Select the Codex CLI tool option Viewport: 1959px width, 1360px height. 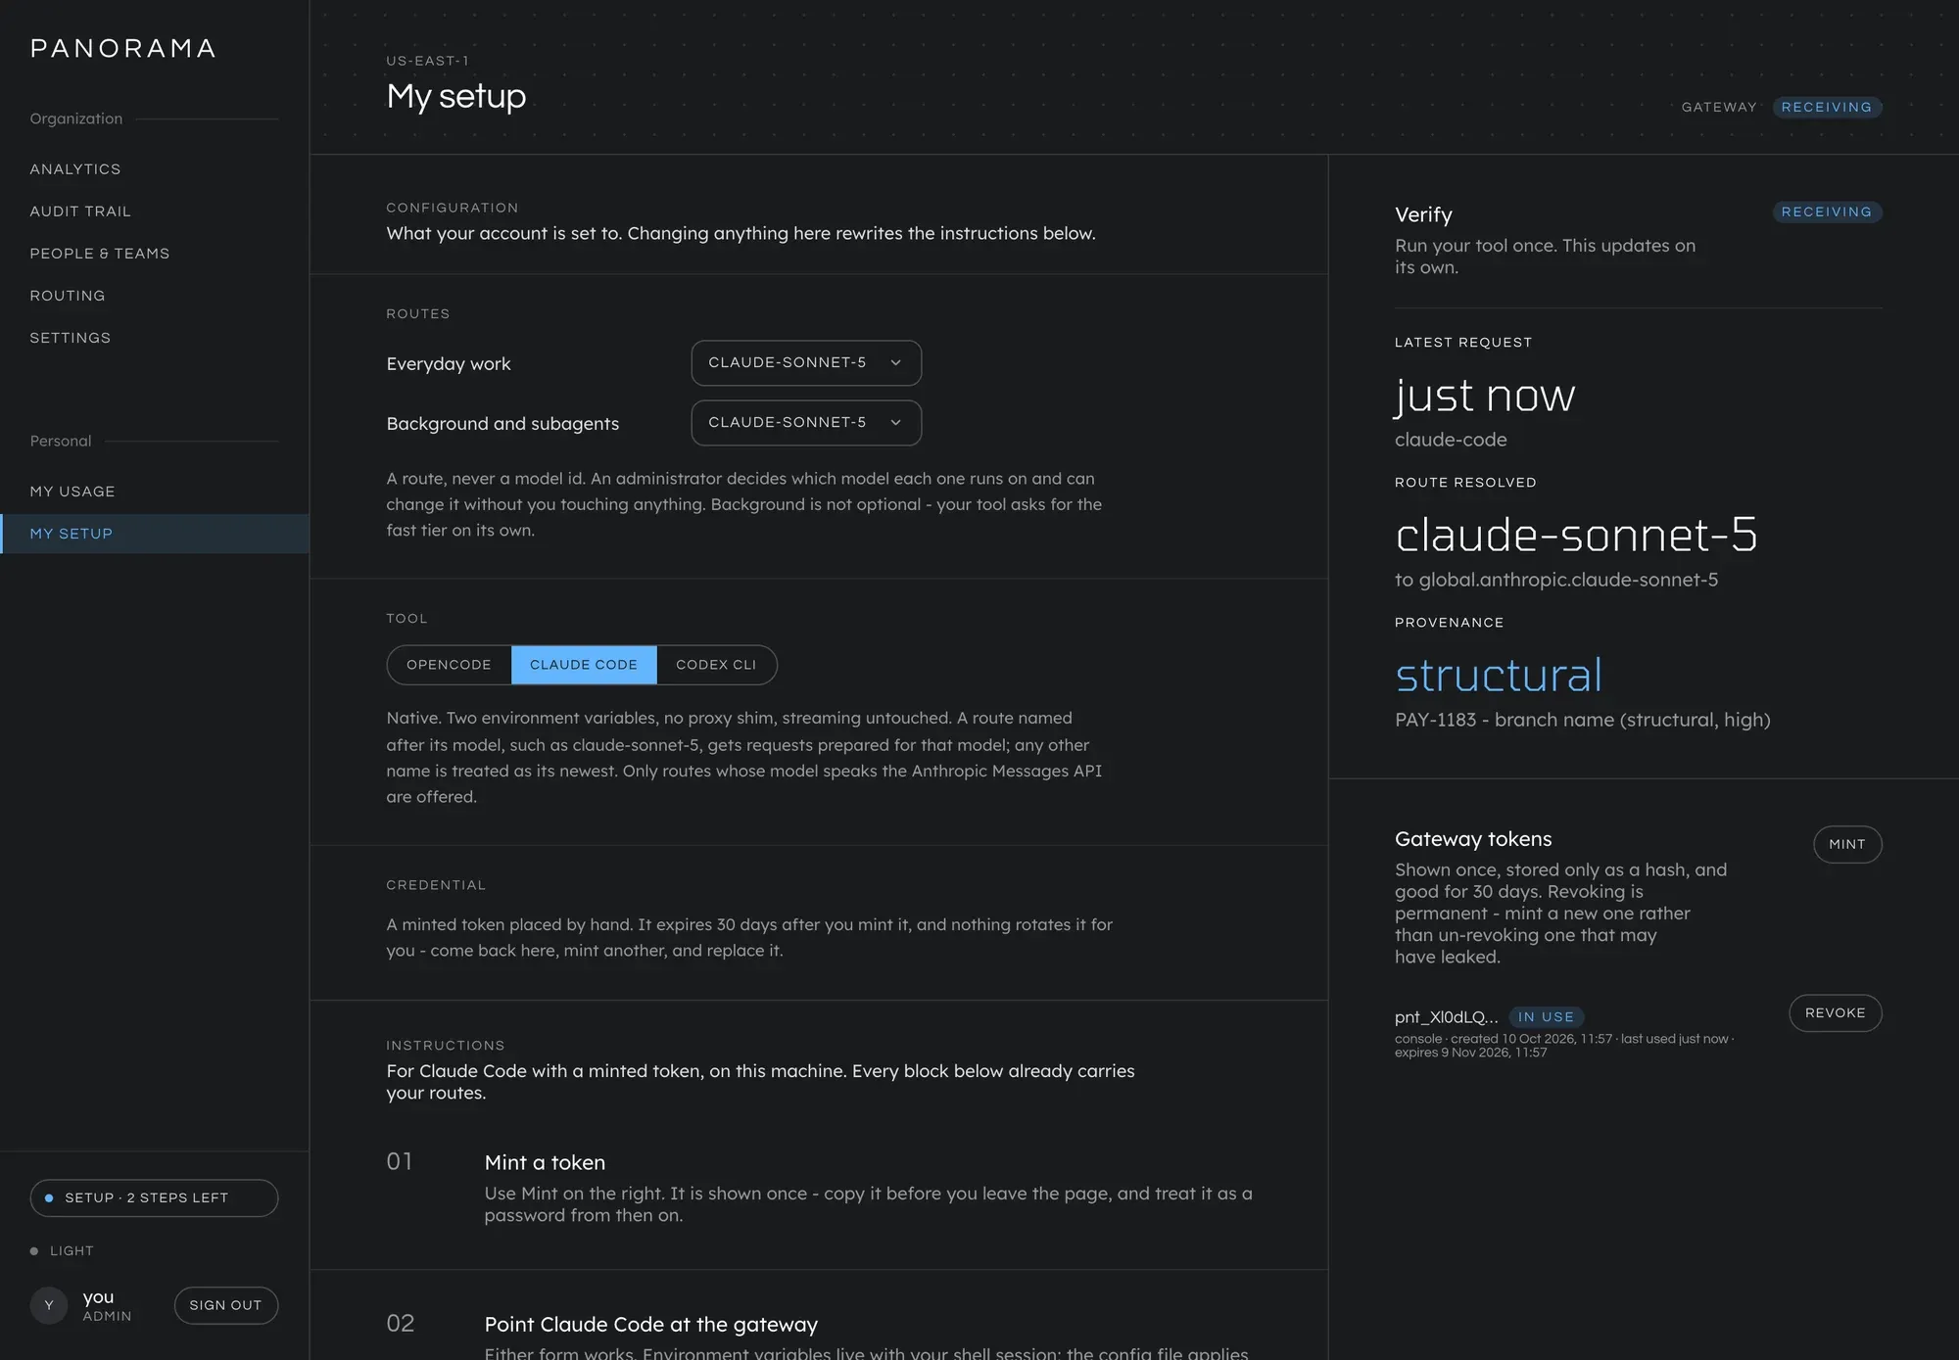pos(716,665)
